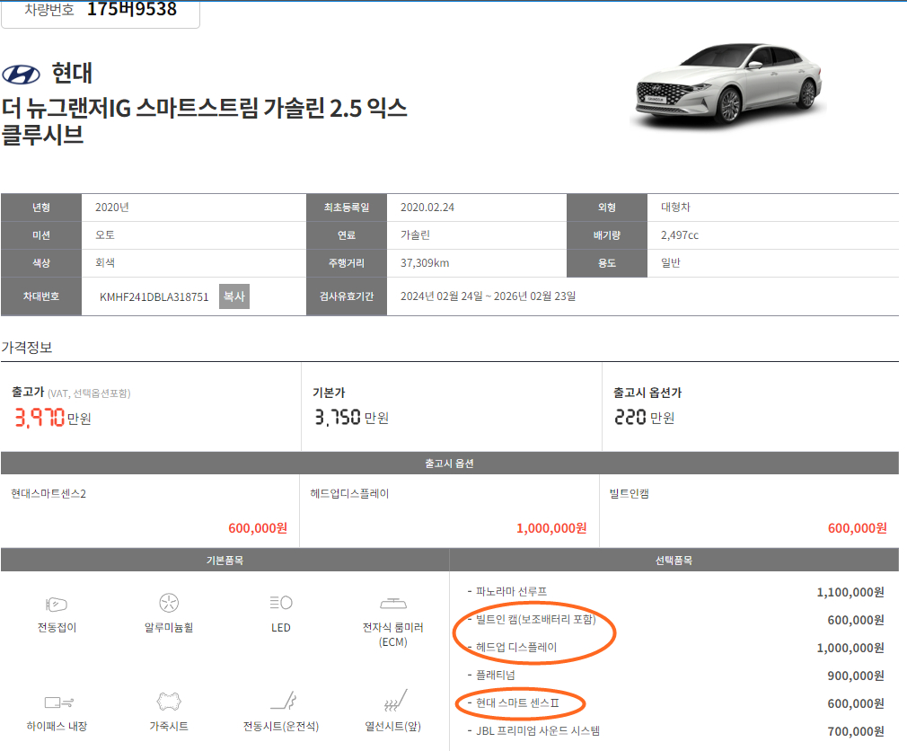Select the 일반 usage value
907x751 pixels.
(x=671, y=262)
